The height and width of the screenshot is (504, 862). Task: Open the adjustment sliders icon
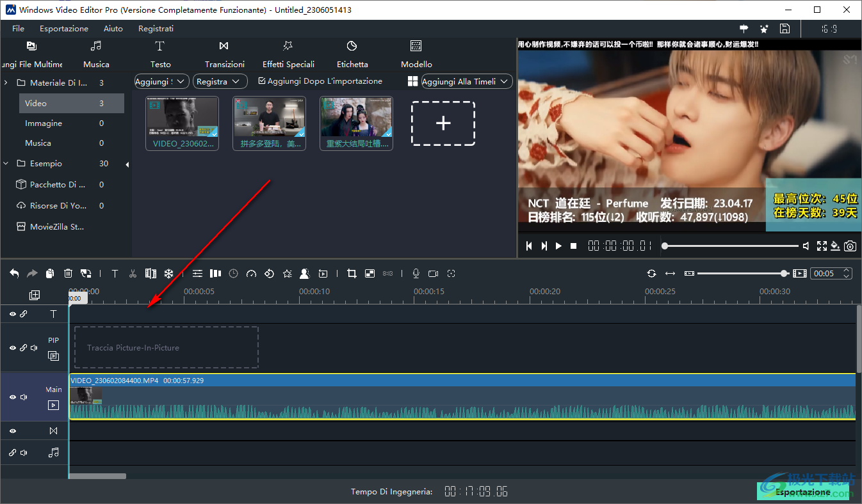point(197,273)
